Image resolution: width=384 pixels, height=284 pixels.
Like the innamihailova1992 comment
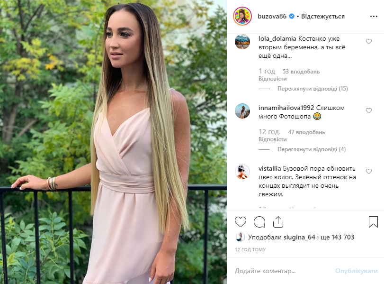pos(369,110)
